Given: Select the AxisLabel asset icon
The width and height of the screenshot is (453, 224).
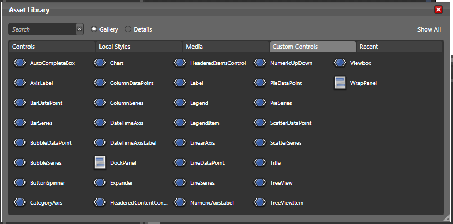Looking at the screenshot, I should pyautogui.click(x=19, y=83).
